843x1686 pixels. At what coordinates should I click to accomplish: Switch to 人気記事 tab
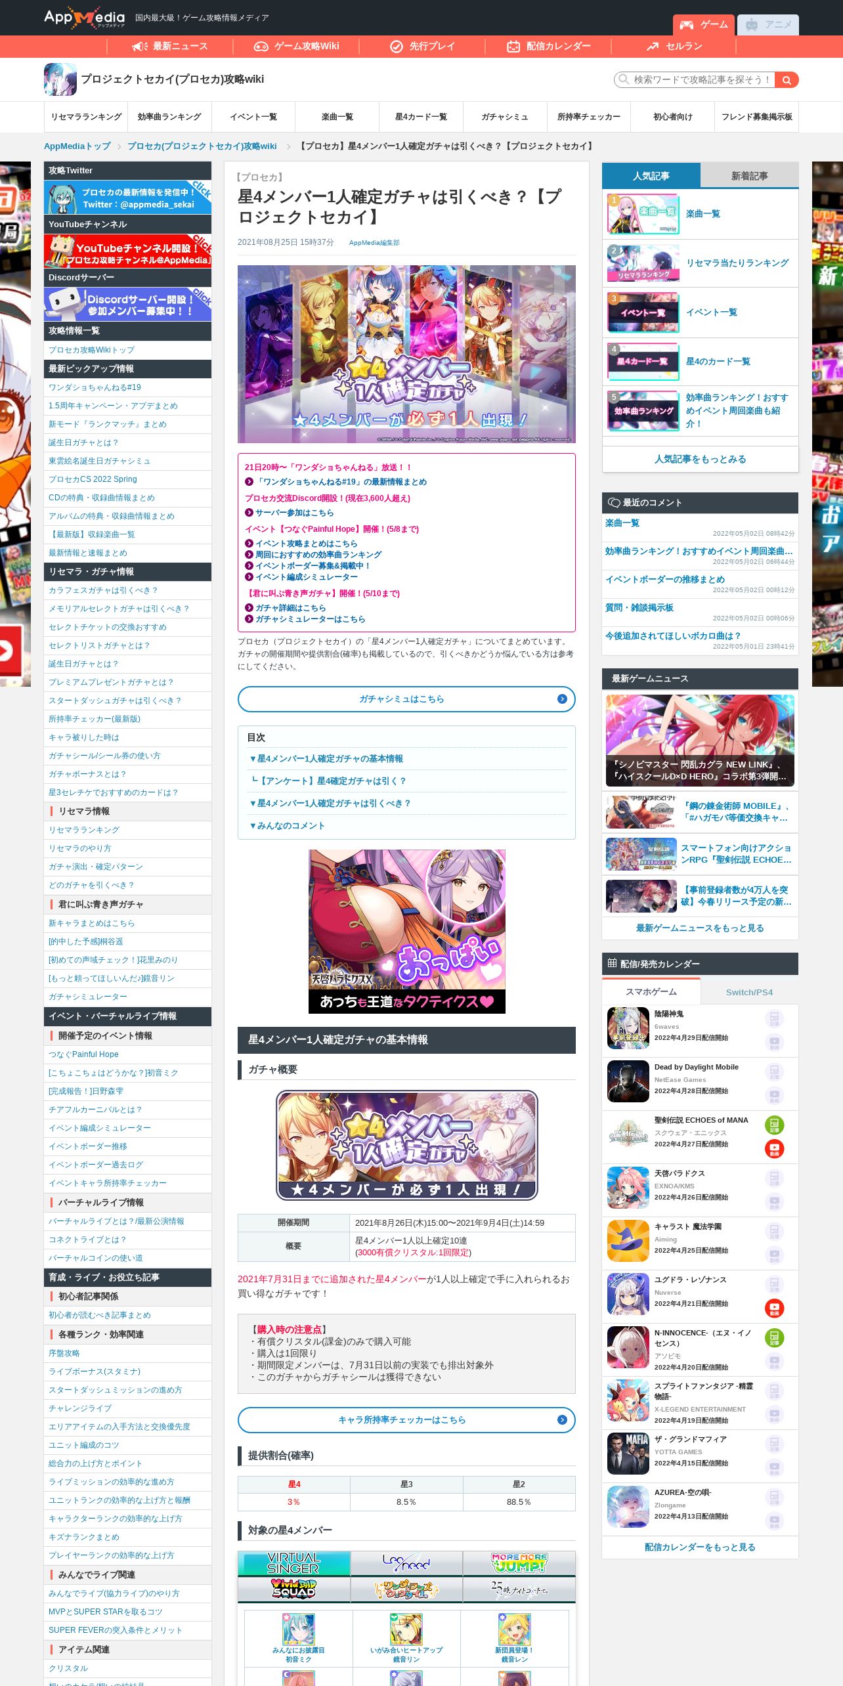(x=651, y=176)
